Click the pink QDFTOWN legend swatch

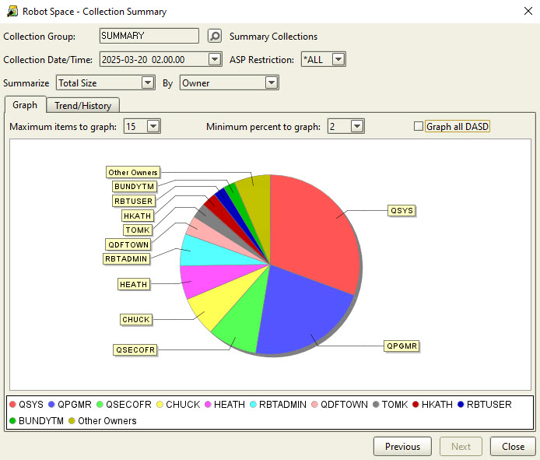pyautogui.click(x=314, y=405)
